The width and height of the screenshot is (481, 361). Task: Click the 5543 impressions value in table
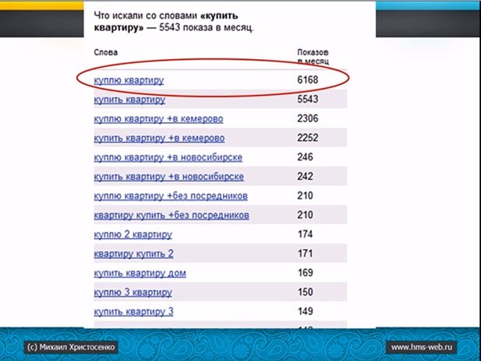pyautogui.click(x=308, y=100)
